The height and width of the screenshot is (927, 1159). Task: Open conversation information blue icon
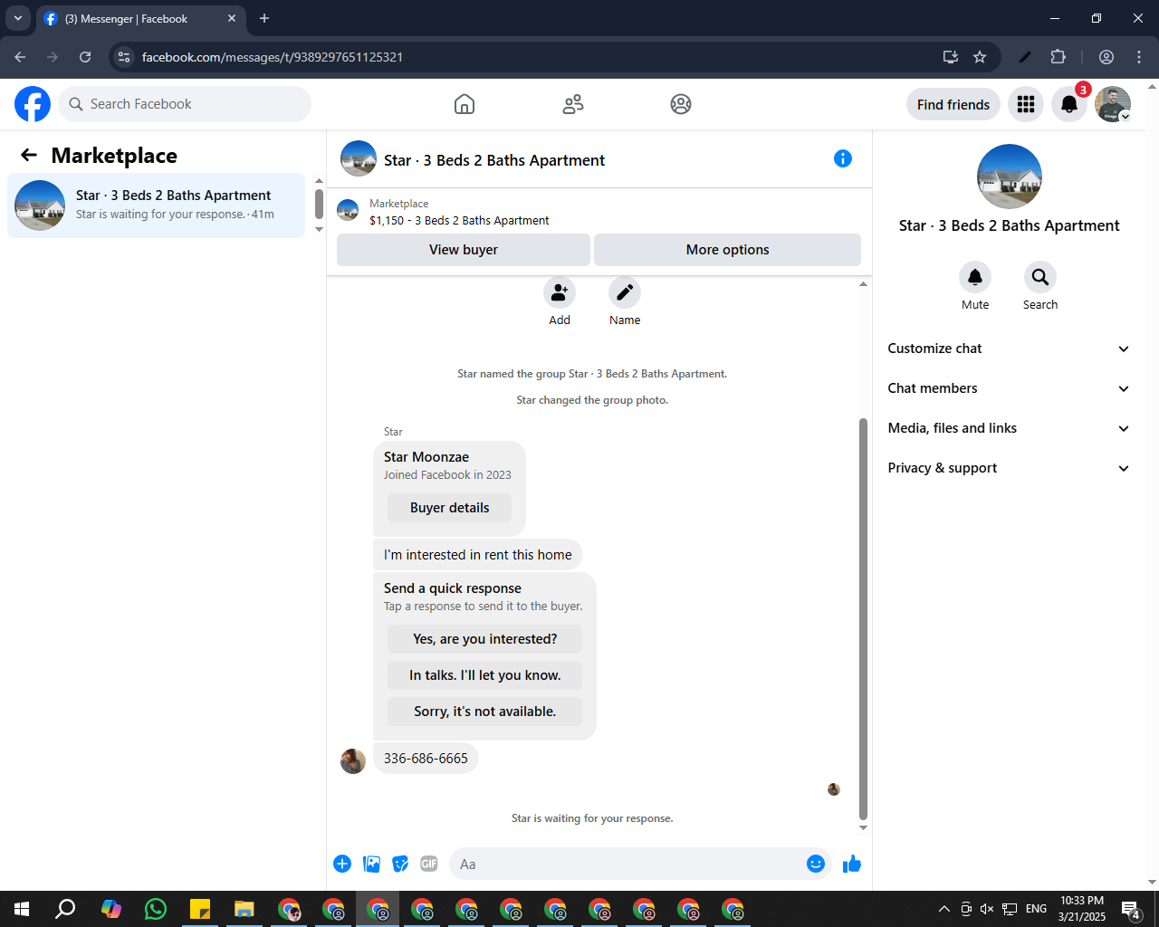[843, 158]
